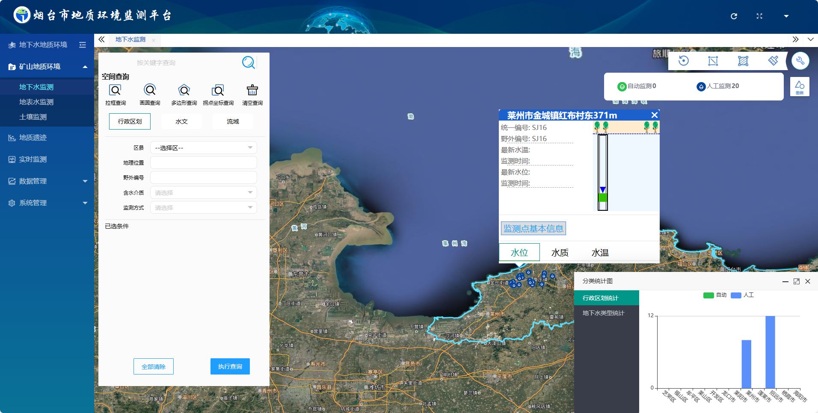The height and width of the screenshot is (413, 818).
Task: Open 地表水监测 in the sidebar
Action: [36, 102]
